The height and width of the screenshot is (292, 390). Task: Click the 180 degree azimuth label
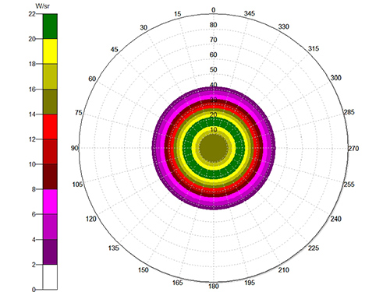(214, 286)
